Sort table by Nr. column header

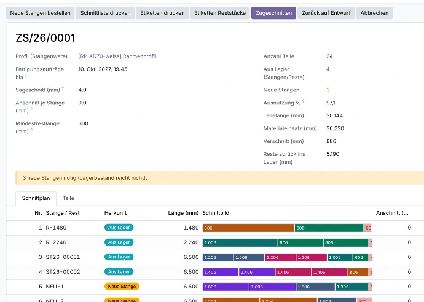(x=38, y=213)
